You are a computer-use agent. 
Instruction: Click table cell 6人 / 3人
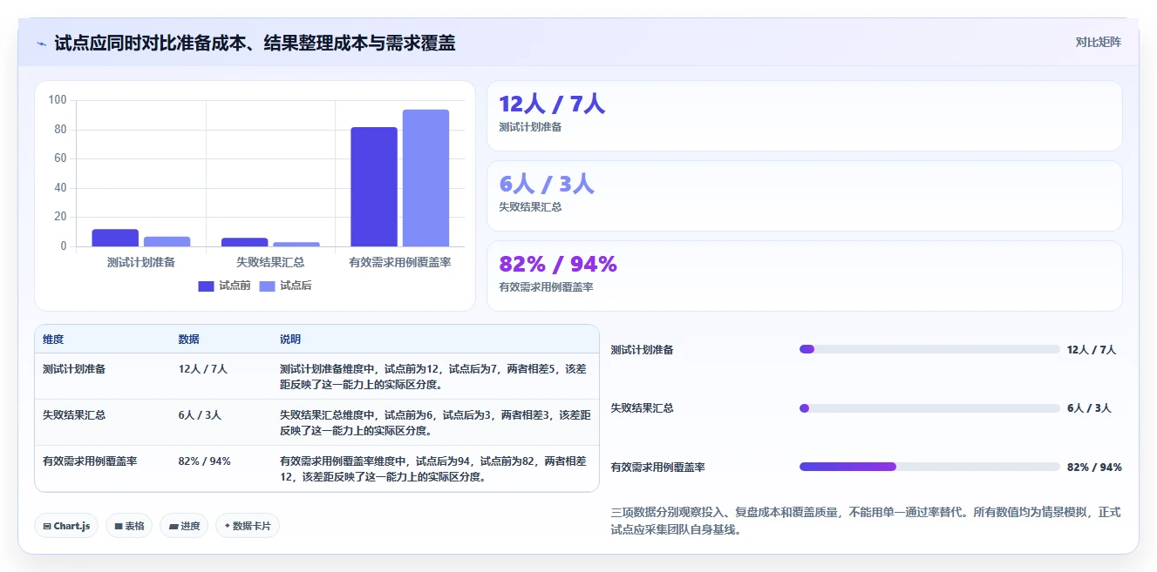click(200, 414)
